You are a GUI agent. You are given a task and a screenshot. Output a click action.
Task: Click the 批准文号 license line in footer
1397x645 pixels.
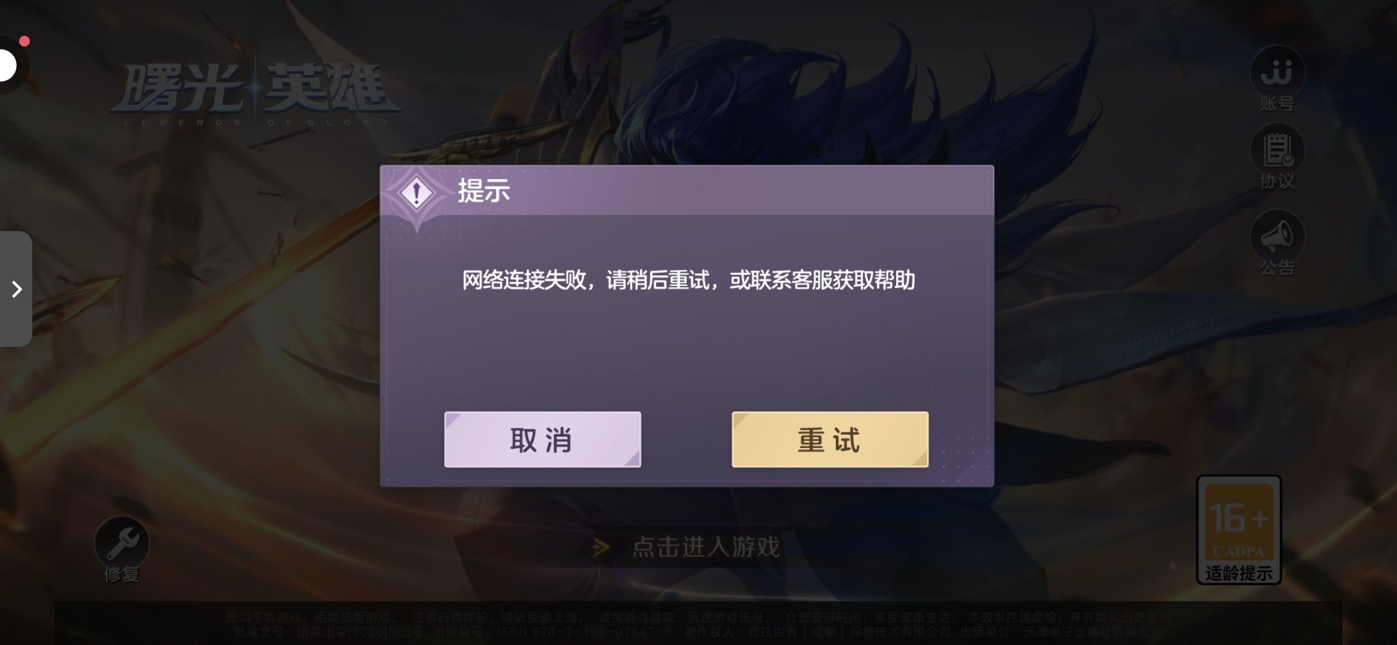point(697,632)
